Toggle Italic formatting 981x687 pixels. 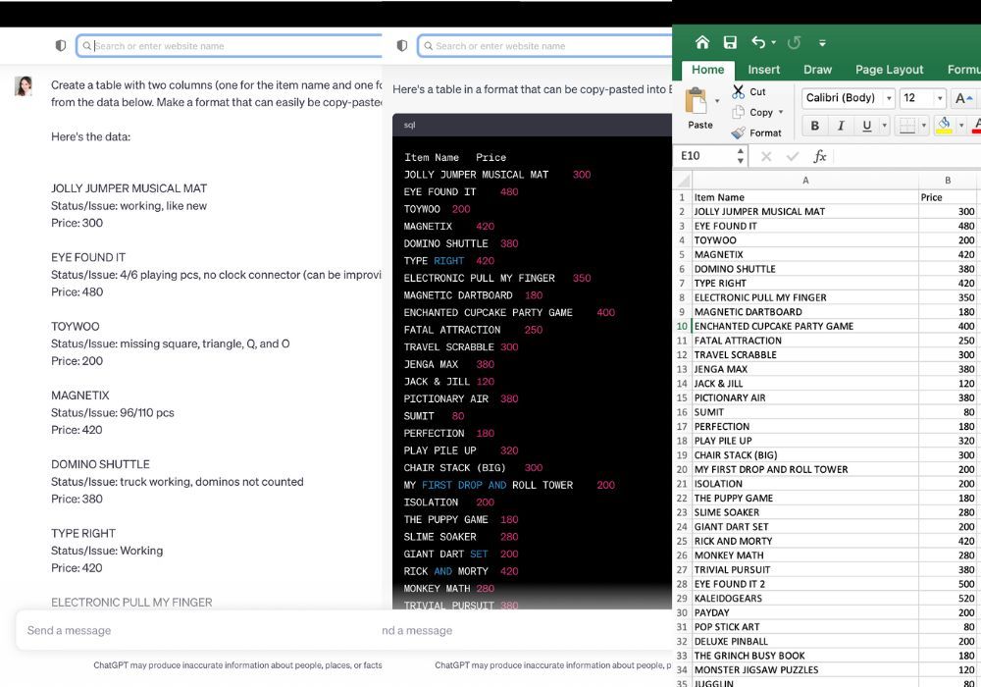(x=841, y=126)
